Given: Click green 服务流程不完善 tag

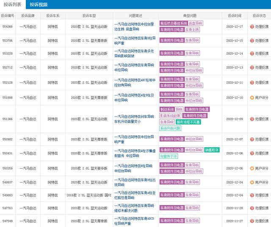Looking at the screenshot, I should (x=188, y=122).
